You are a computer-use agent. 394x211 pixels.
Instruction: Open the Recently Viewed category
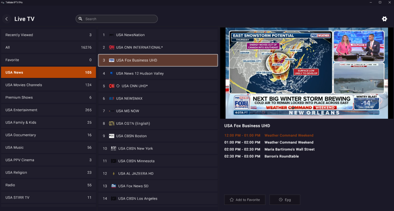(x=48, y=35)
